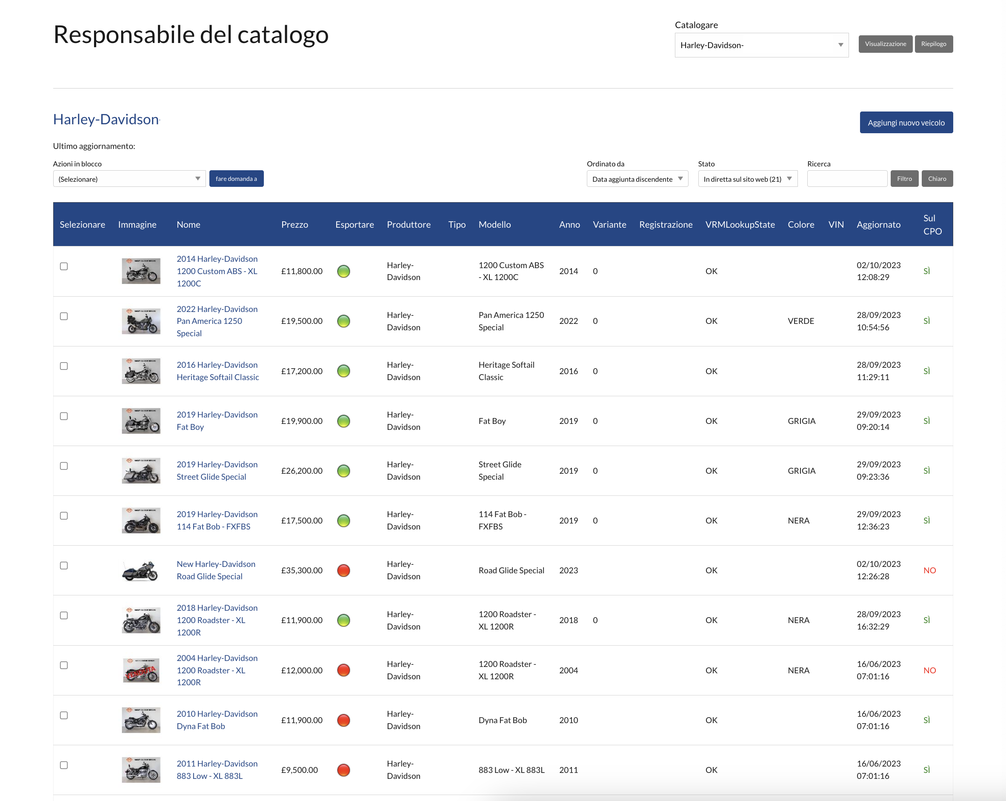Click the Aggiornato column header
1006x801 pixels.
tap(878, 225)
